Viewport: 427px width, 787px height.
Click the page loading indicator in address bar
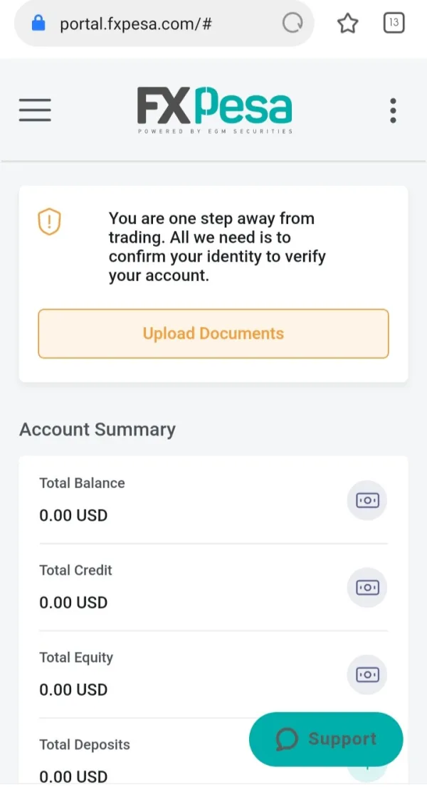[x=292, y=23]
